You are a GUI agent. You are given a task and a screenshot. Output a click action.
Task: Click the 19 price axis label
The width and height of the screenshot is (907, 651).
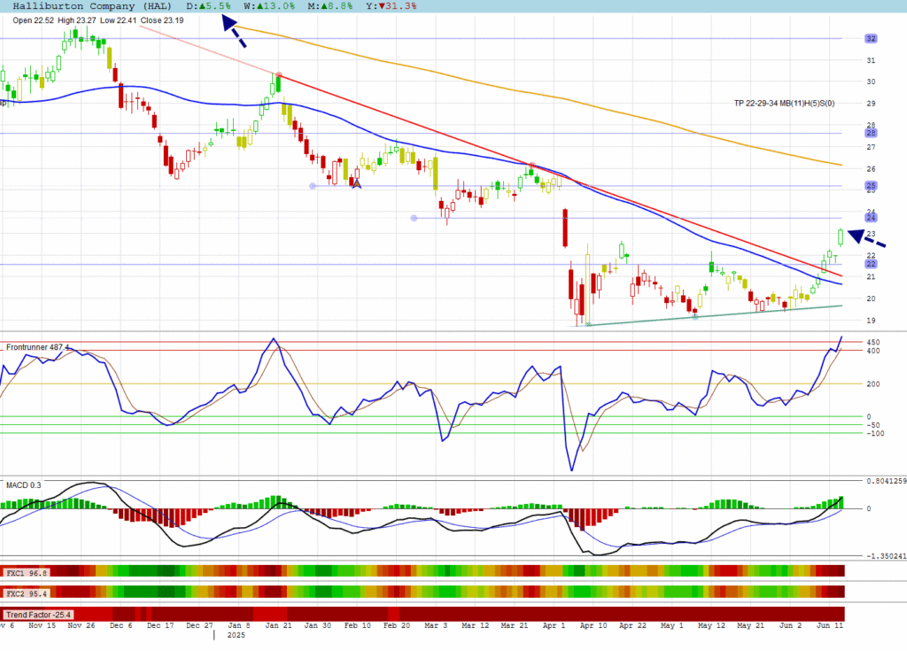[x=871, y=321]
